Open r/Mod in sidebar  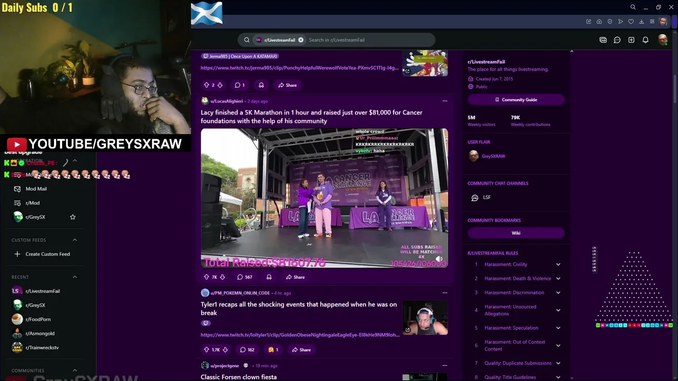33,203
